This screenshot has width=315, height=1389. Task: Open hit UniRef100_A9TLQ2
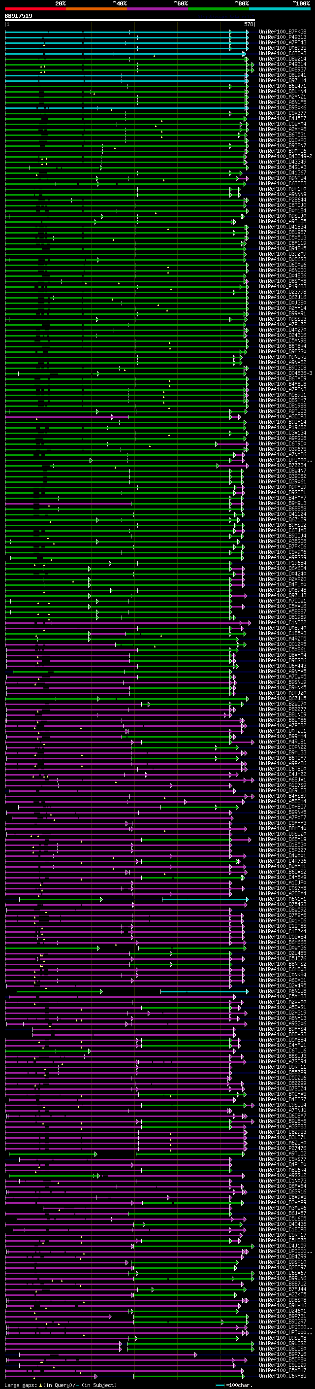[x=282, y=1154]
